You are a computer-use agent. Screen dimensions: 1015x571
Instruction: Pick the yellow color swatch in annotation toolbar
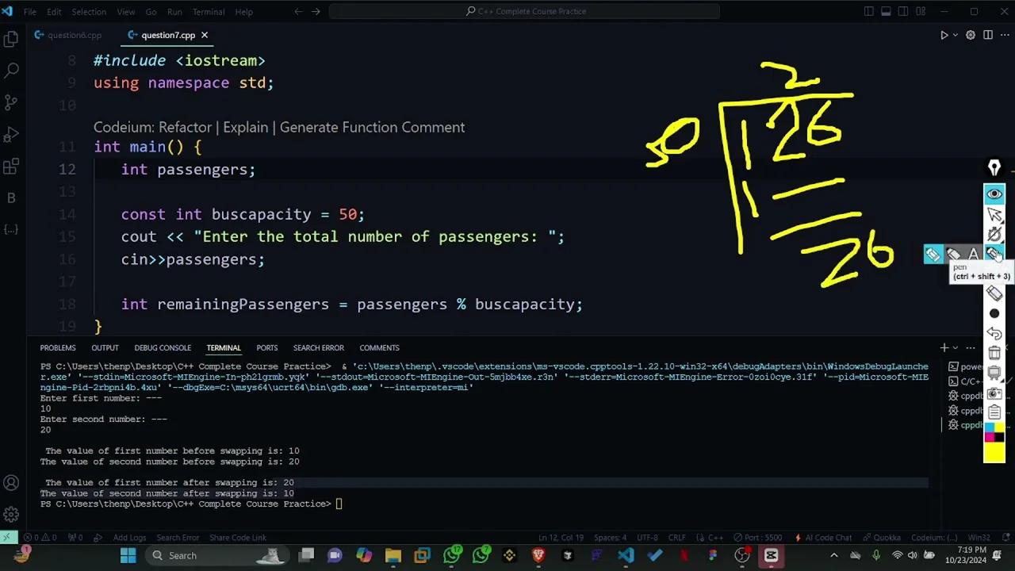click(x=994, y=454)
